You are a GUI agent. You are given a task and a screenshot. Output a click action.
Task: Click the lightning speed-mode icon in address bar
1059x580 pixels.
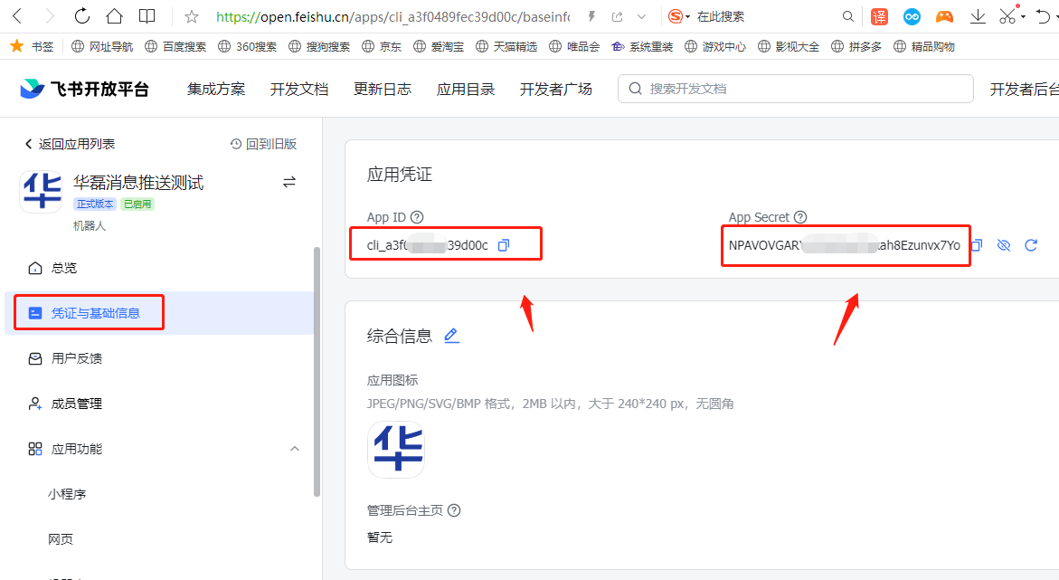coord(591,17)
